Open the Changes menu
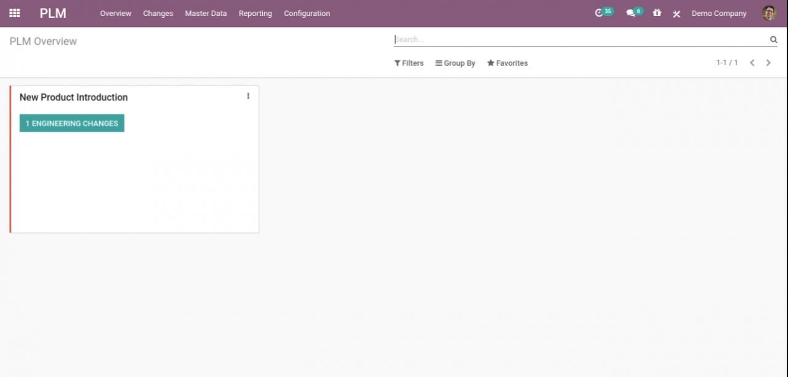788x377 pixels. coord(158,14)
